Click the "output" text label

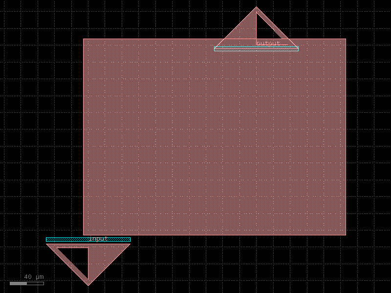coord(268,43)
